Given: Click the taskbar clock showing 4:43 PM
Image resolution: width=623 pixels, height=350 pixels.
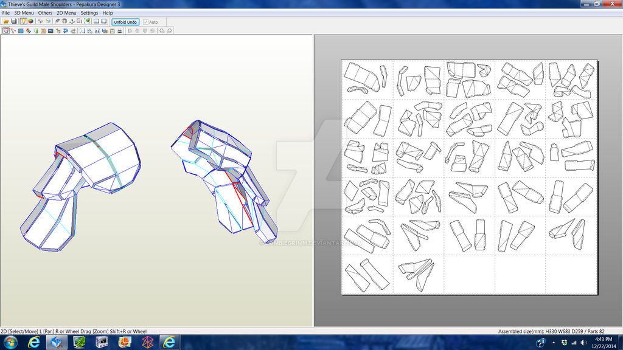Looking at the screenshot, I should (604, 343).
